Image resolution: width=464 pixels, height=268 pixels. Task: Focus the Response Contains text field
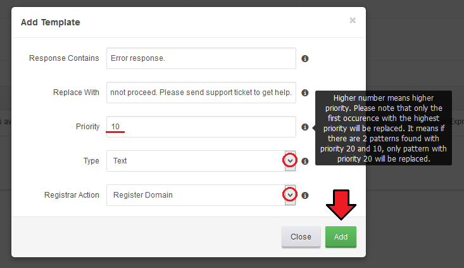click(201, 58)
